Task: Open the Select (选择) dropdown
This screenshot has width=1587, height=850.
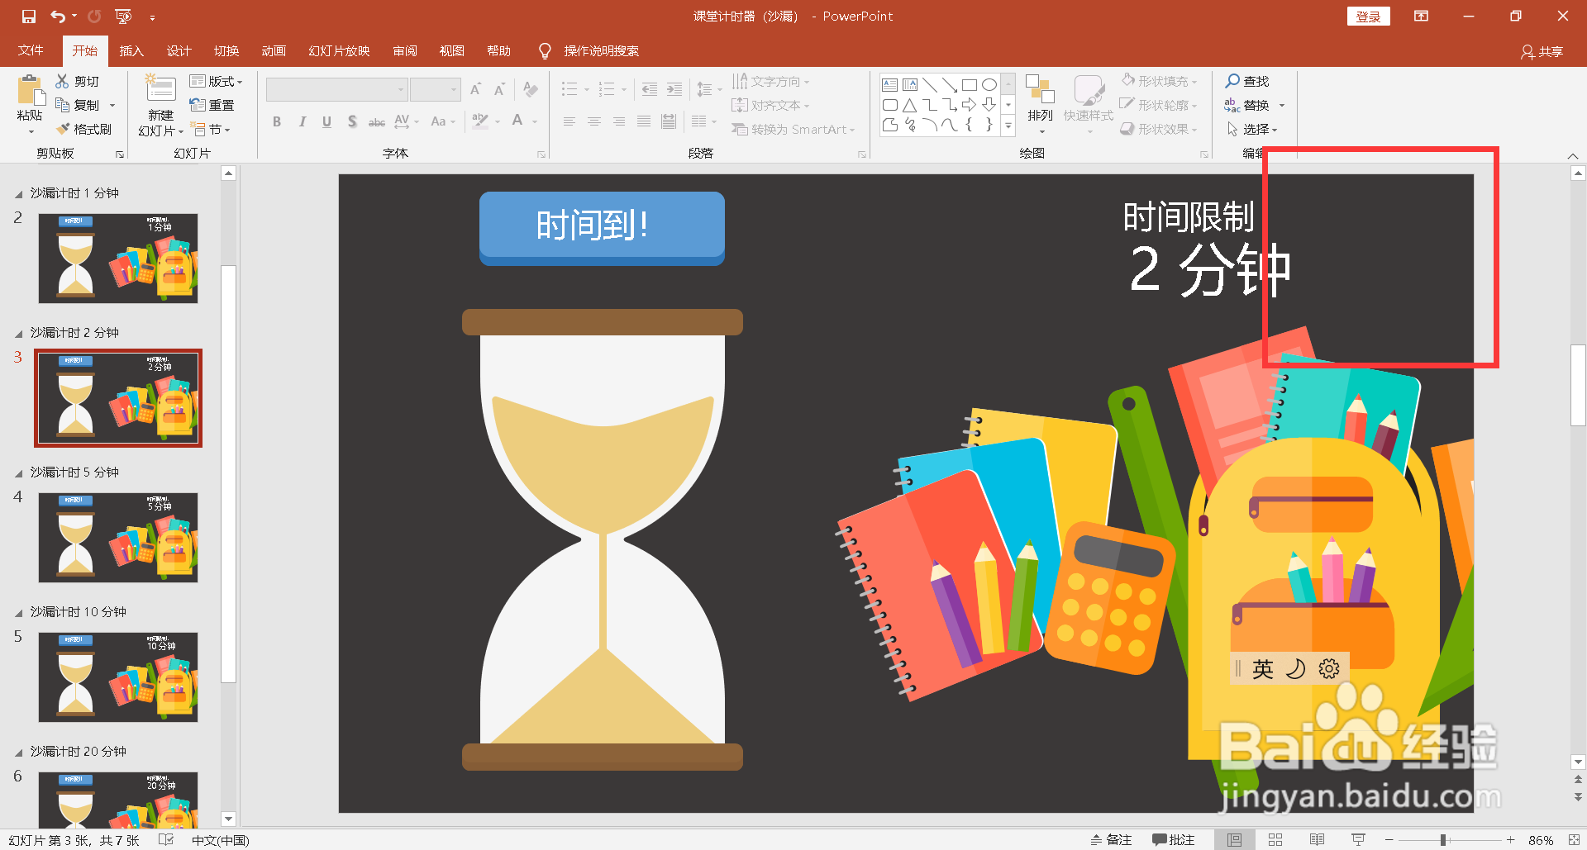Action: [1252, 129]
